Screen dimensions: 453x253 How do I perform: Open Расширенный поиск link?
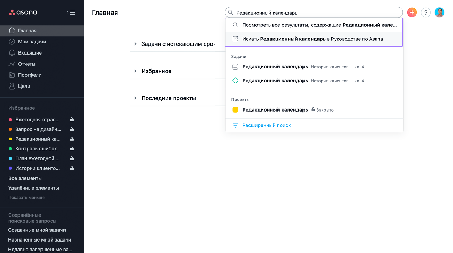[x=267, y=125]
